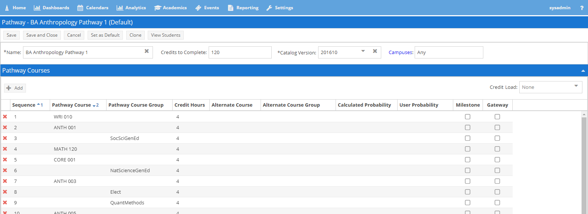Delete the SocSciGenEd row with red X
The image size is (588, 214).
[x=5, y=138]
